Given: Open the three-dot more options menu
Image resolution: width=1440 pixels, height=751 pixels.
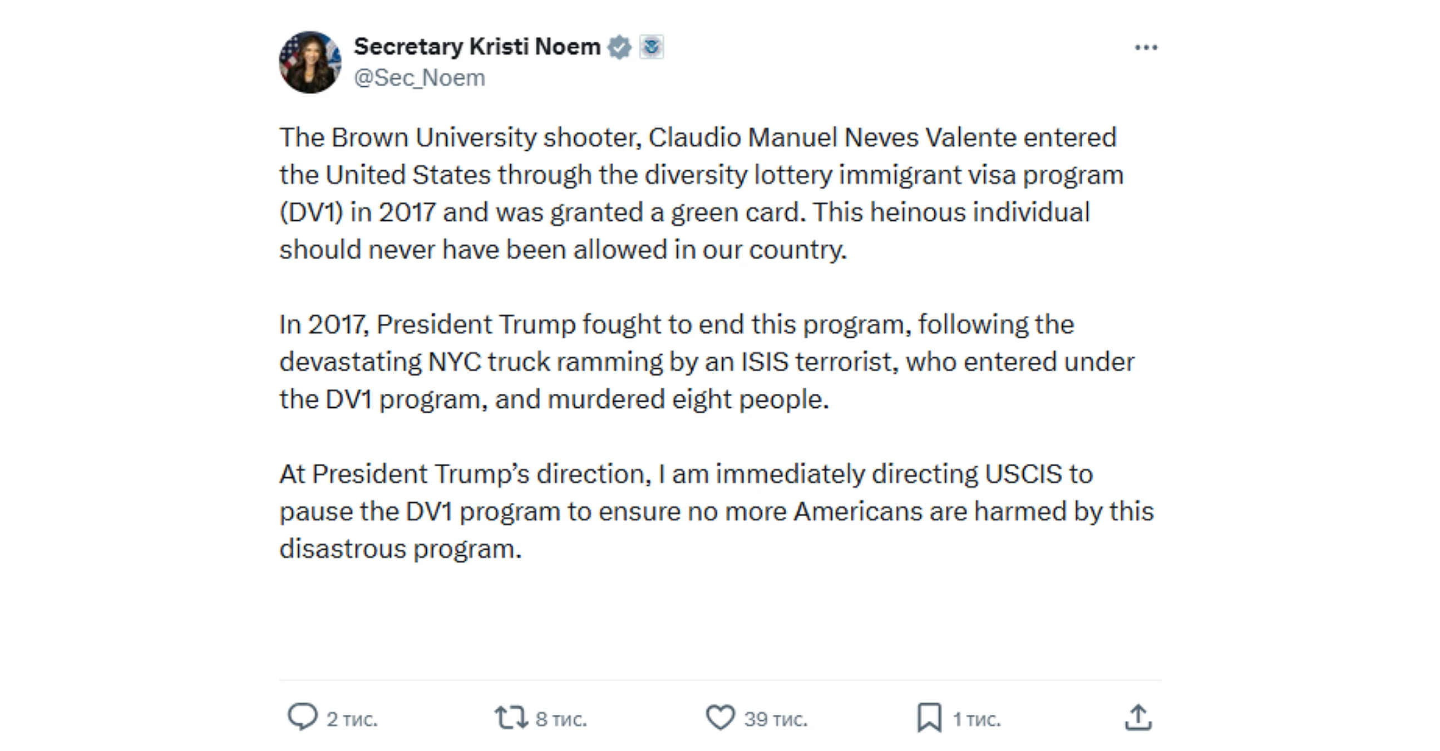Looking at the screenshot, I should click(1146, 48).
